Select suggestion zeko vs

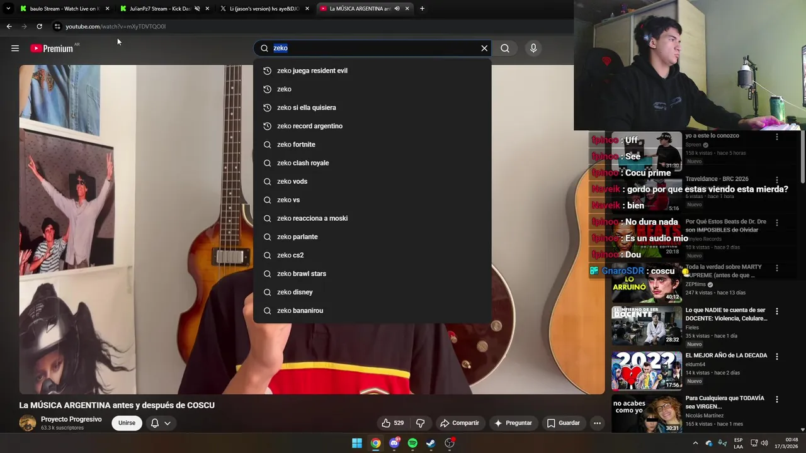(372, 200)
